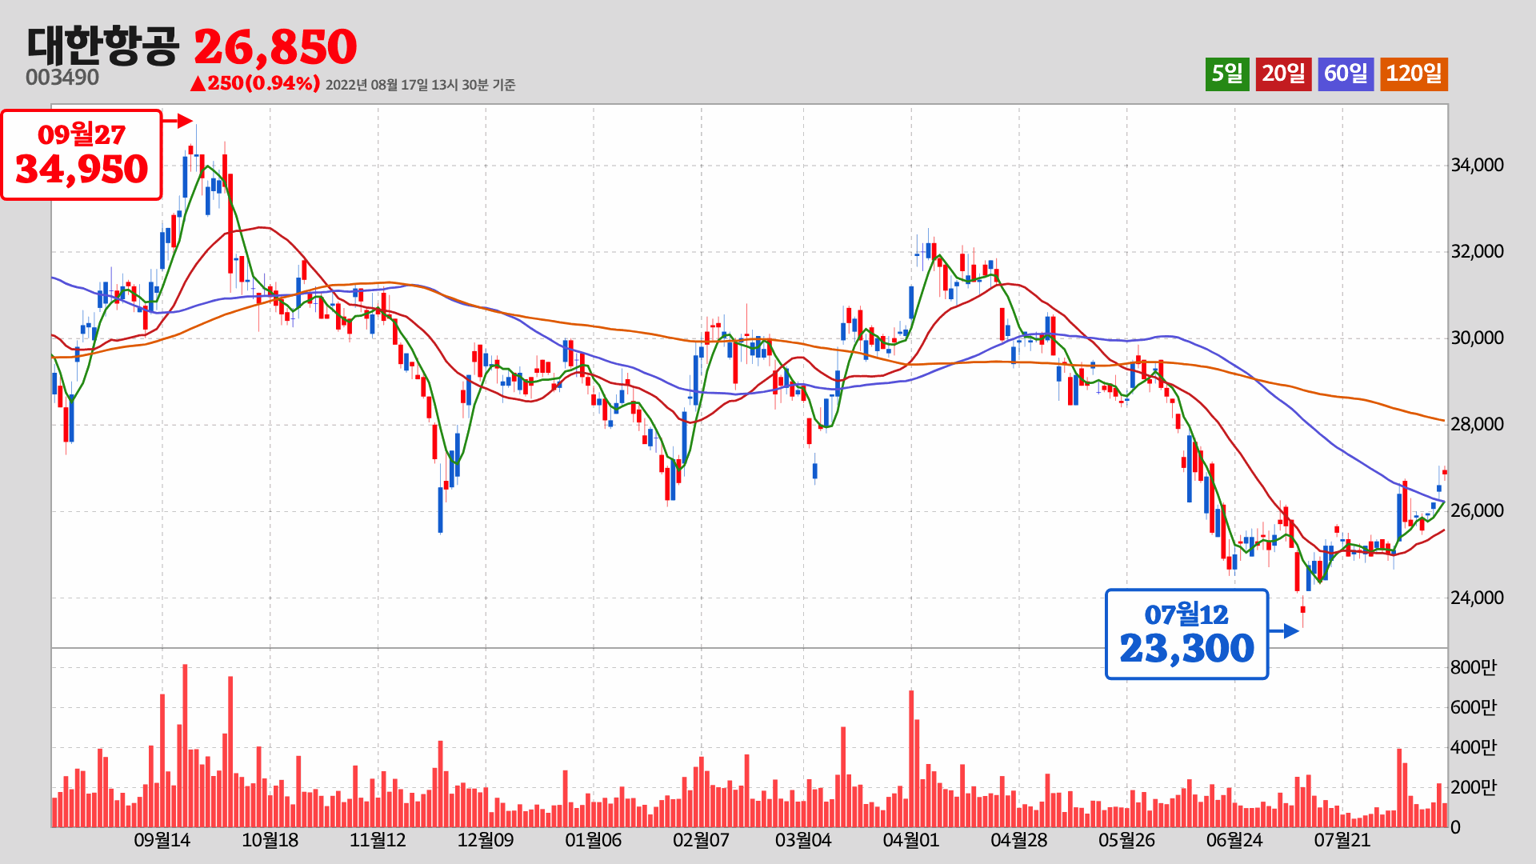Click the 06월24 date label

click(x=1234, y=841)
